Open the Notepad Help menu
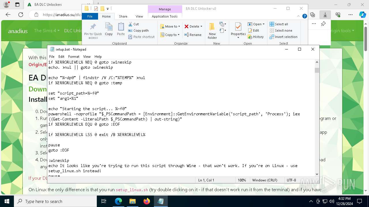The height and width of the screenshot is (207, 369). (98, 57)
